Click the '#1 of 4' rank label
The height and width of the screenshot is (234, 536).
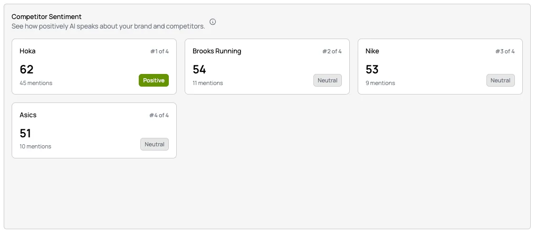click(159, 51)
